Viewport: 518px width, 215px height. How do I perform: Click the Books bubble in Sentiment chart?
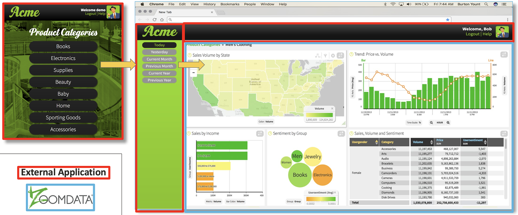[300, 175]
